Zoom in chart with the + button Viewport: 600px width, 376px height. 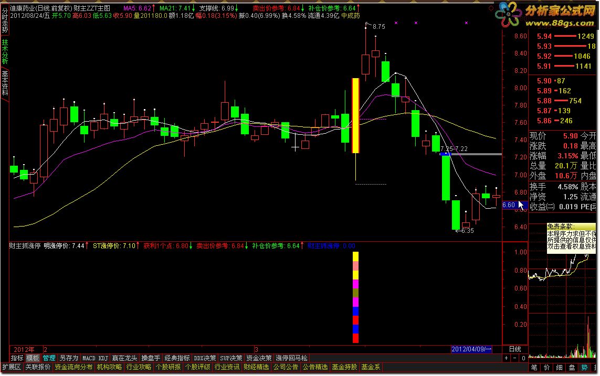click(506, 358)
